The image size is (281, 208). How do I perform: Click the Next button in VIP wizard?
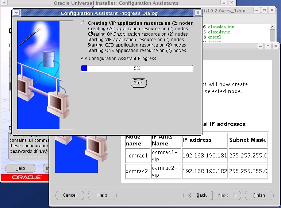227,195
